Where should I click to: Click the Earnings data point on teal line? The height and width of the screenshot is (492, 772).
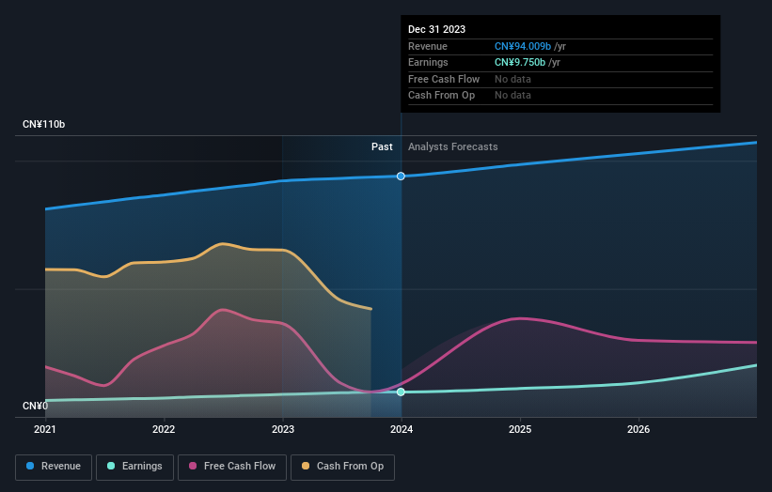[x=401, y=392]
